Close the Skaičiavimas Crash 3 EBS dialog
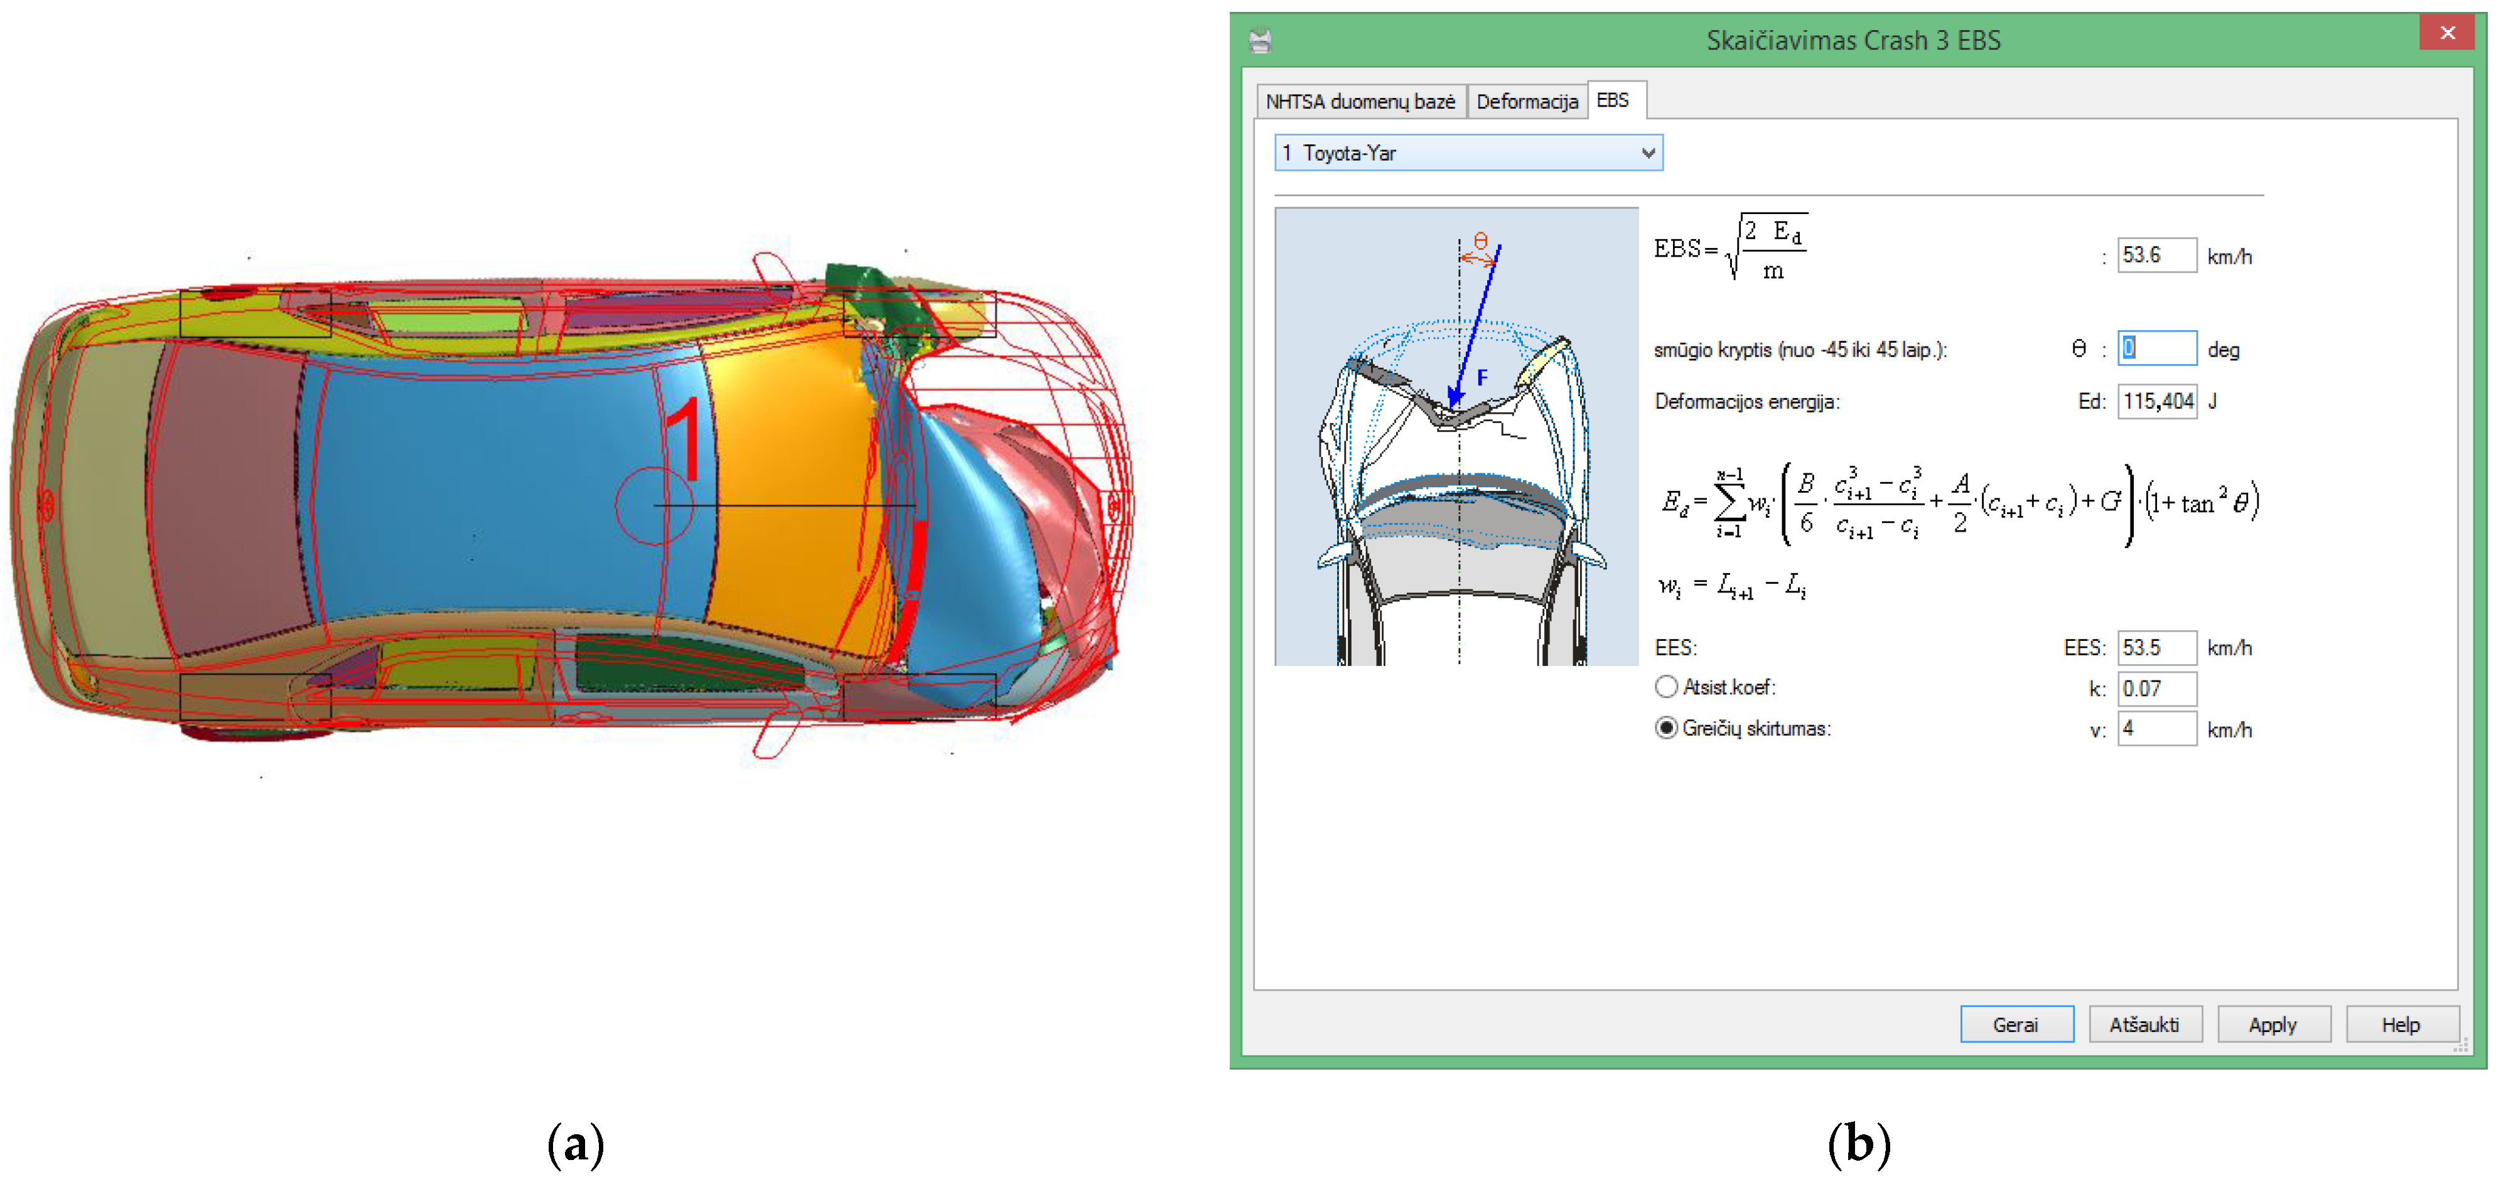Screen dimensions: 2501x1182 click(2446, 33)
